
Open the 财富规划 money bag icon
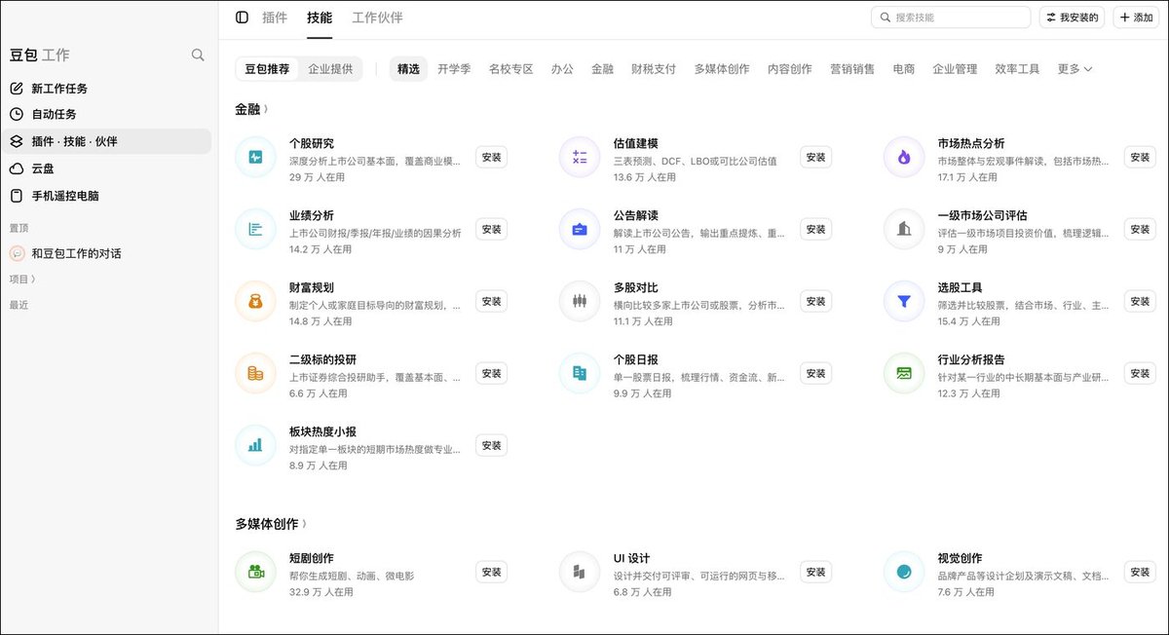click(255, 301)
